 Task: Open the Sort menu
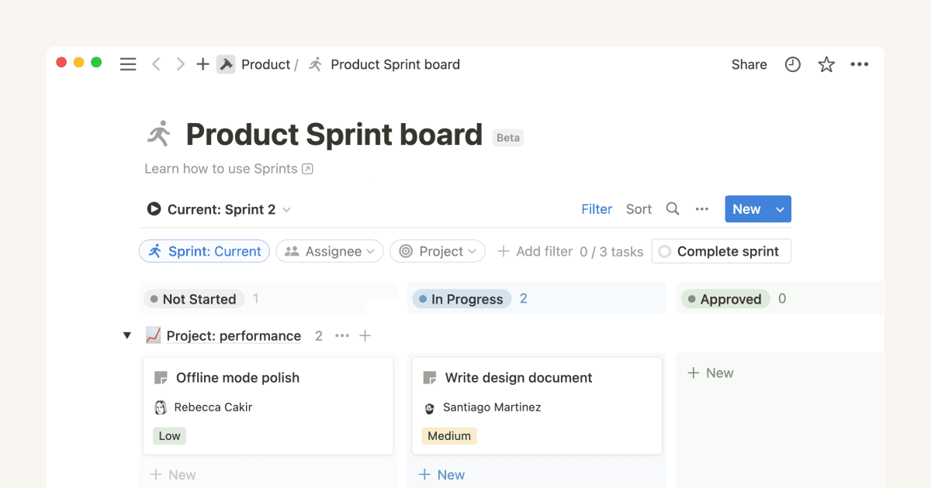[x=638, y=209]
